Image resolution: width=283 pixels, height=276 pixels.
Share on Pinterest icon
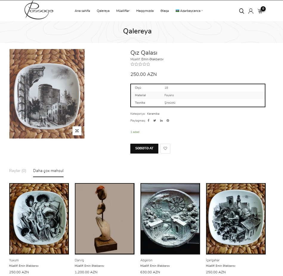(x=168, y=121)
